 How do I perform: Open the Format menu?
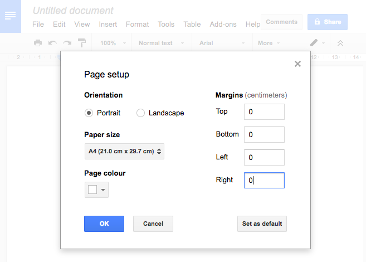point(137,25)
